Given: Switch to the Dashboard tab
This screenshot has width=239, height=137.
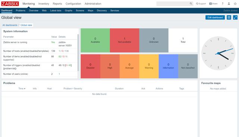Looking at the screenshot, I should pos(7,10).
